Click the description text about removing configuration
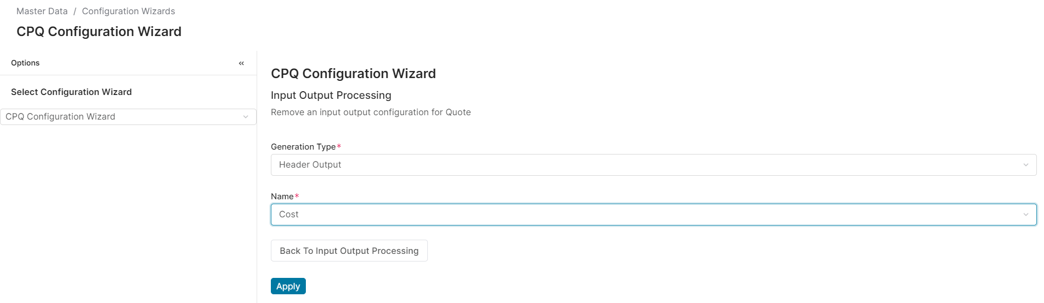The image size is (1044, 303). [x=370, y=112]
